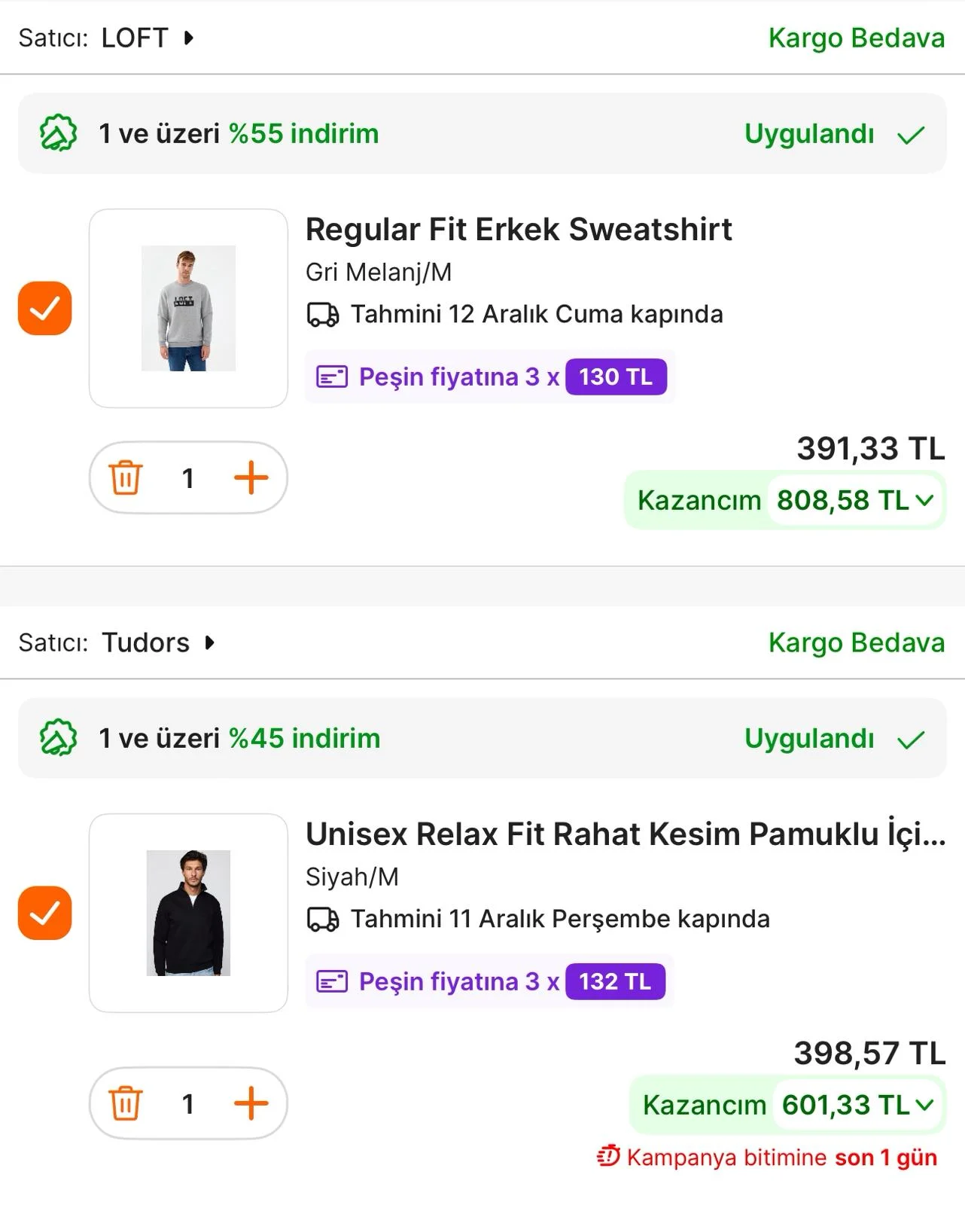Remove the Tudors sweatshirt with trash icon

[126, 1103]
